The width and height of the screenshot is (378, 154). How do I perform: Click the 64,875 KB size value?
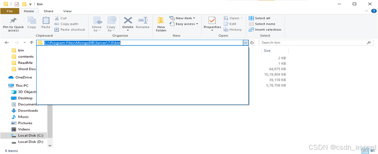tap(278, 69)
